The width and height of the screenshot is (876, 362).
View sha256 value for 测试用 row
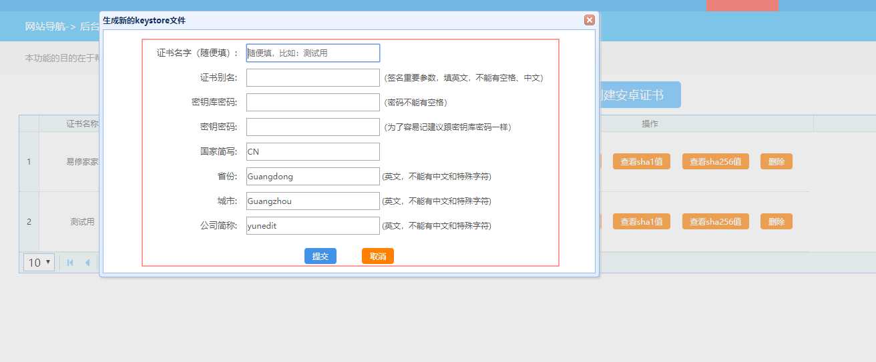pos(716,221)
